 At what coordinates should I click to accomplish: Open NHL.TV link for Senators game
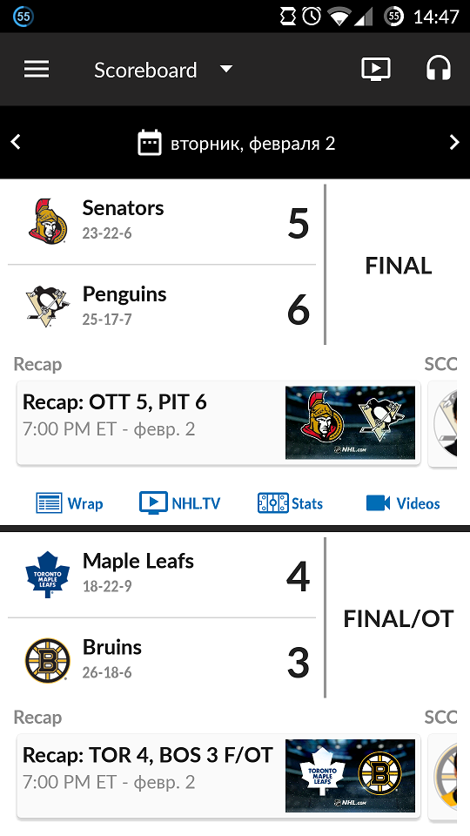click(179, 503)
